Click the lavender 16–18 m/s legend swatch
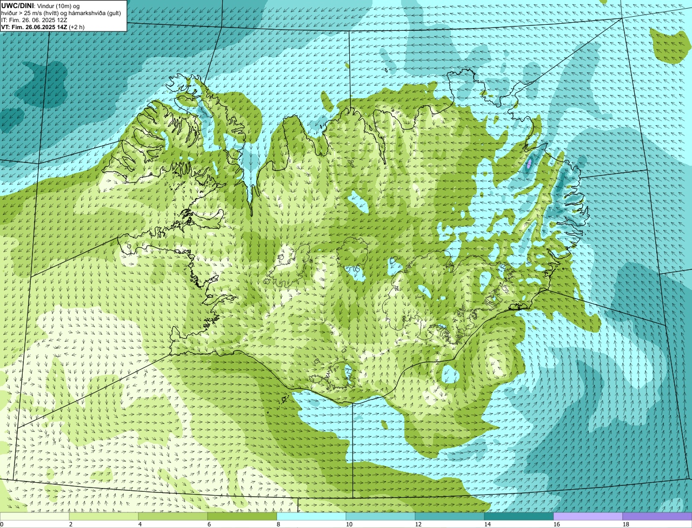 pyautogui.click(x=588, y=516)
